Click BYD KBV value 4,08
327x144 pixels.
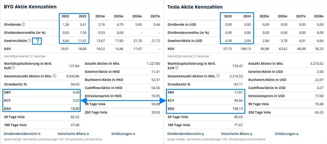click(76, 92)
